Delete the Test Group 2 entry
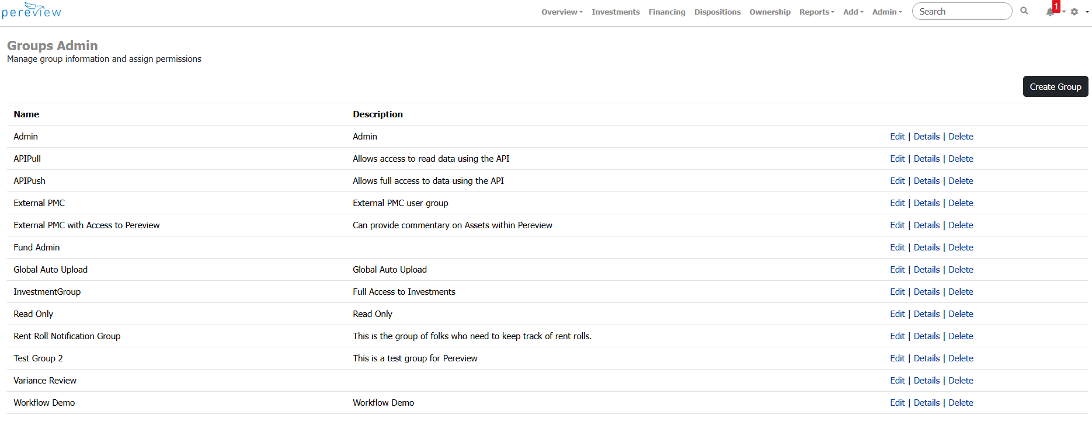The height and width of the screenshot is (432, 1092). 961,358
